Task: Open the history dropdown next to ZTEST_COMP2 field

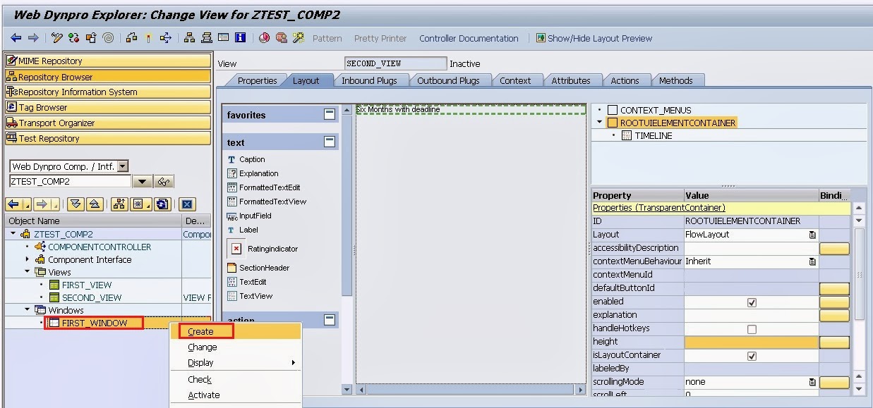Action: tap(142, 182)
